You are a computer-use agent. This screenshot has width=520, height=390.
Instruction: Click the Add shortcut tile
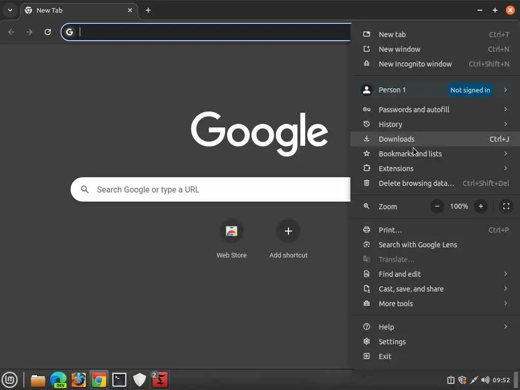pyautogui.click(x=288, y=239)
